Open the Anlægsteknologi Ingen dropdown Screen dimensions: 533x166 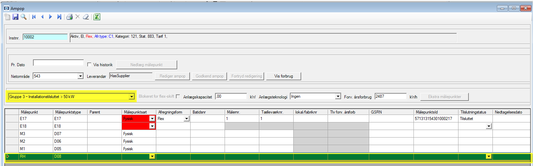coord(338,97)
